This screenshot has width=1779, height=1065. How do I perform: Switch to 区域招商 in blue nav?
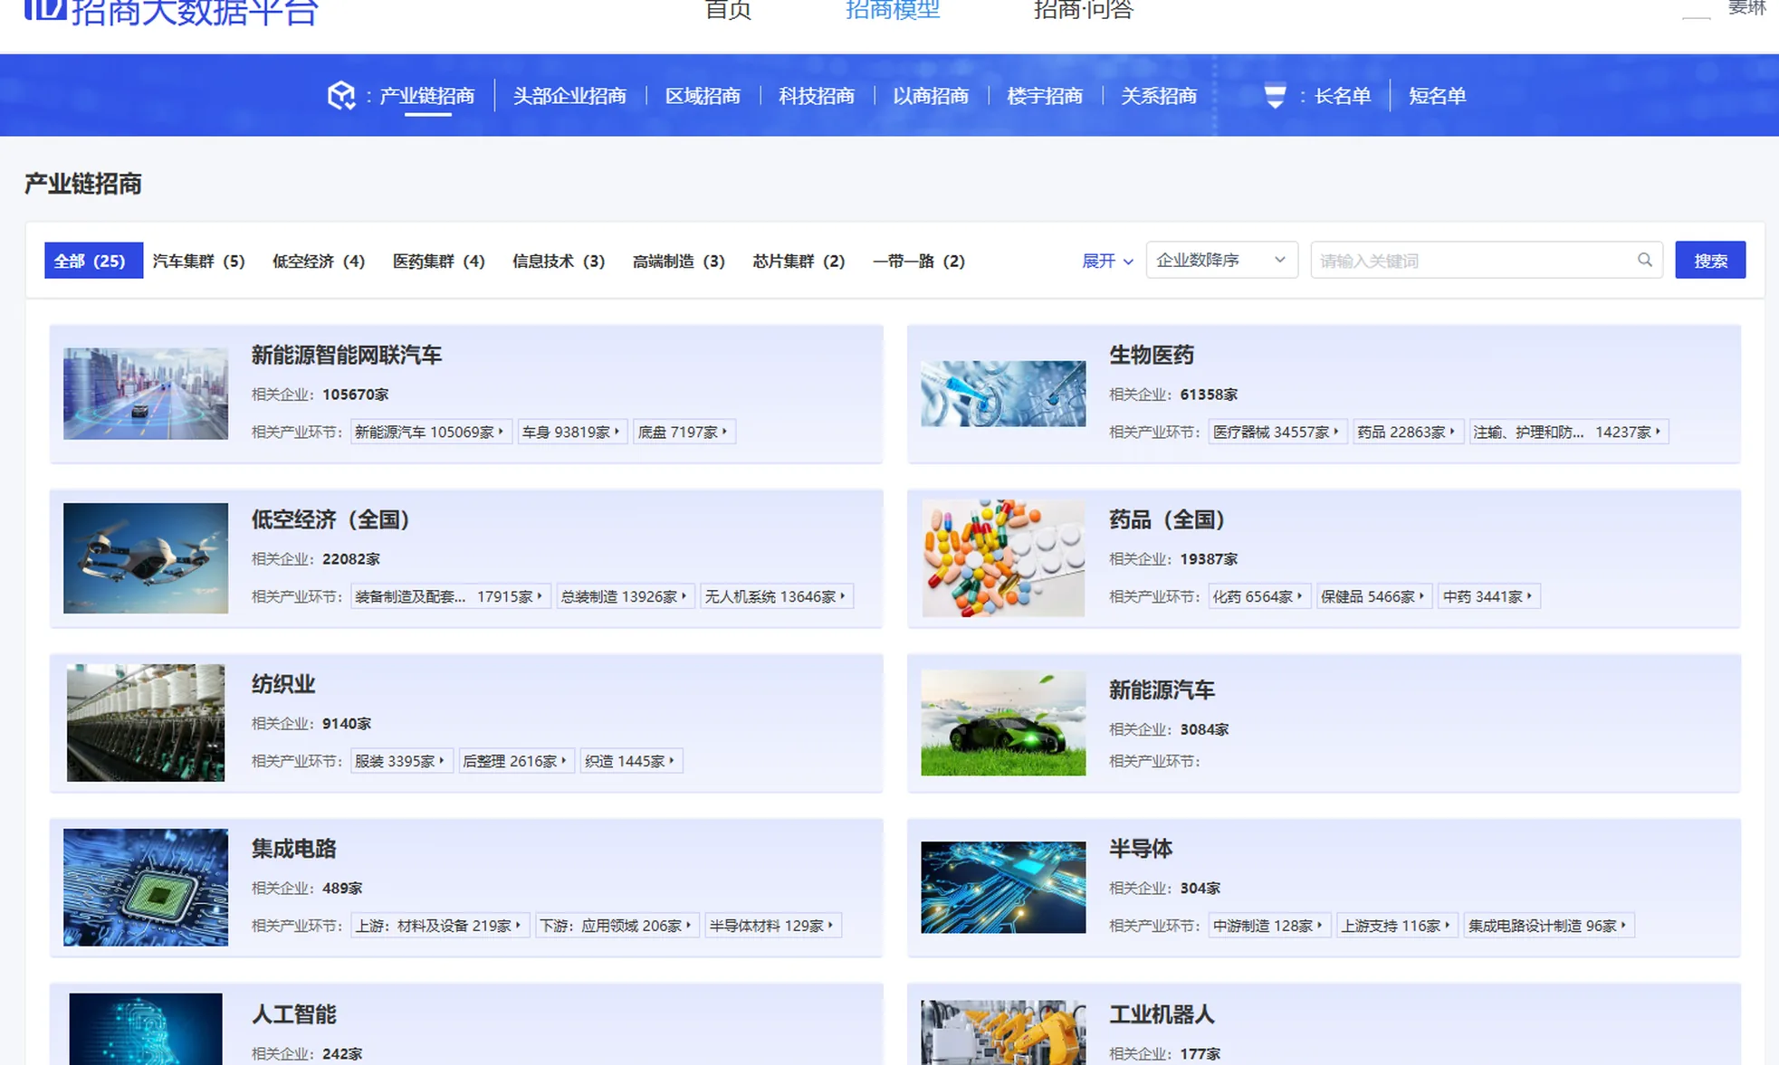(703, 96)
